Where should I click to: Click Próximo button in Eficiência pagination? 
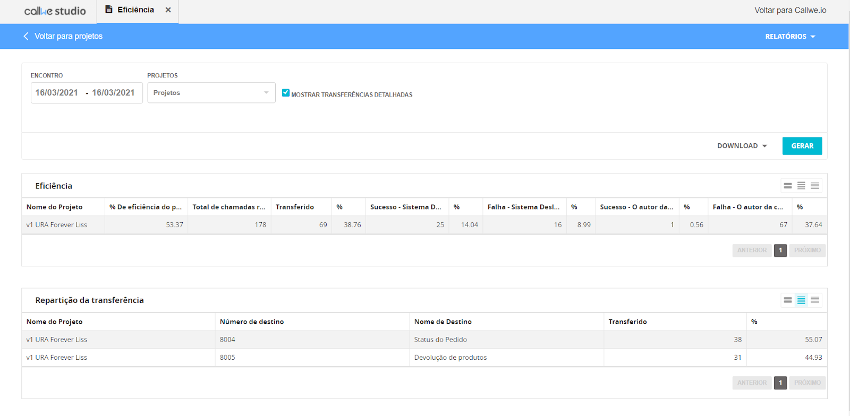pos(807,250)
